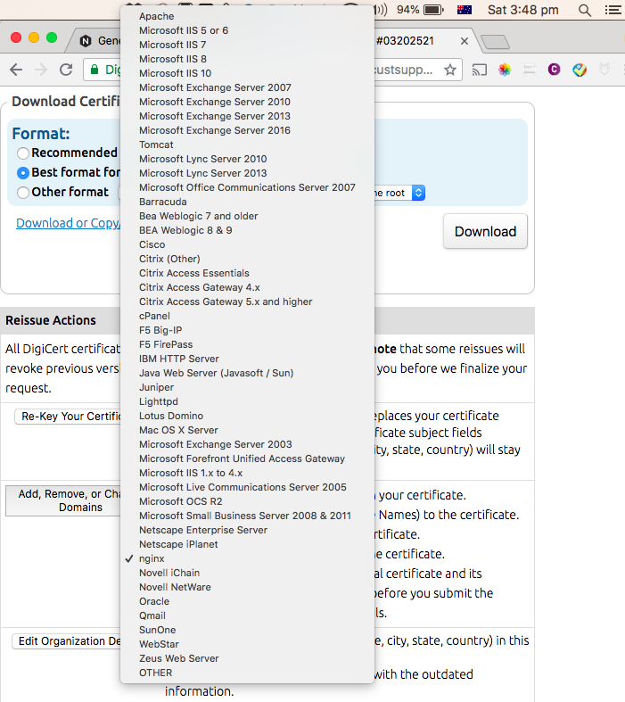Click the browser back arrow
Image resolution: width=625 pixels, height=702 pixels.
coord(16,70)
